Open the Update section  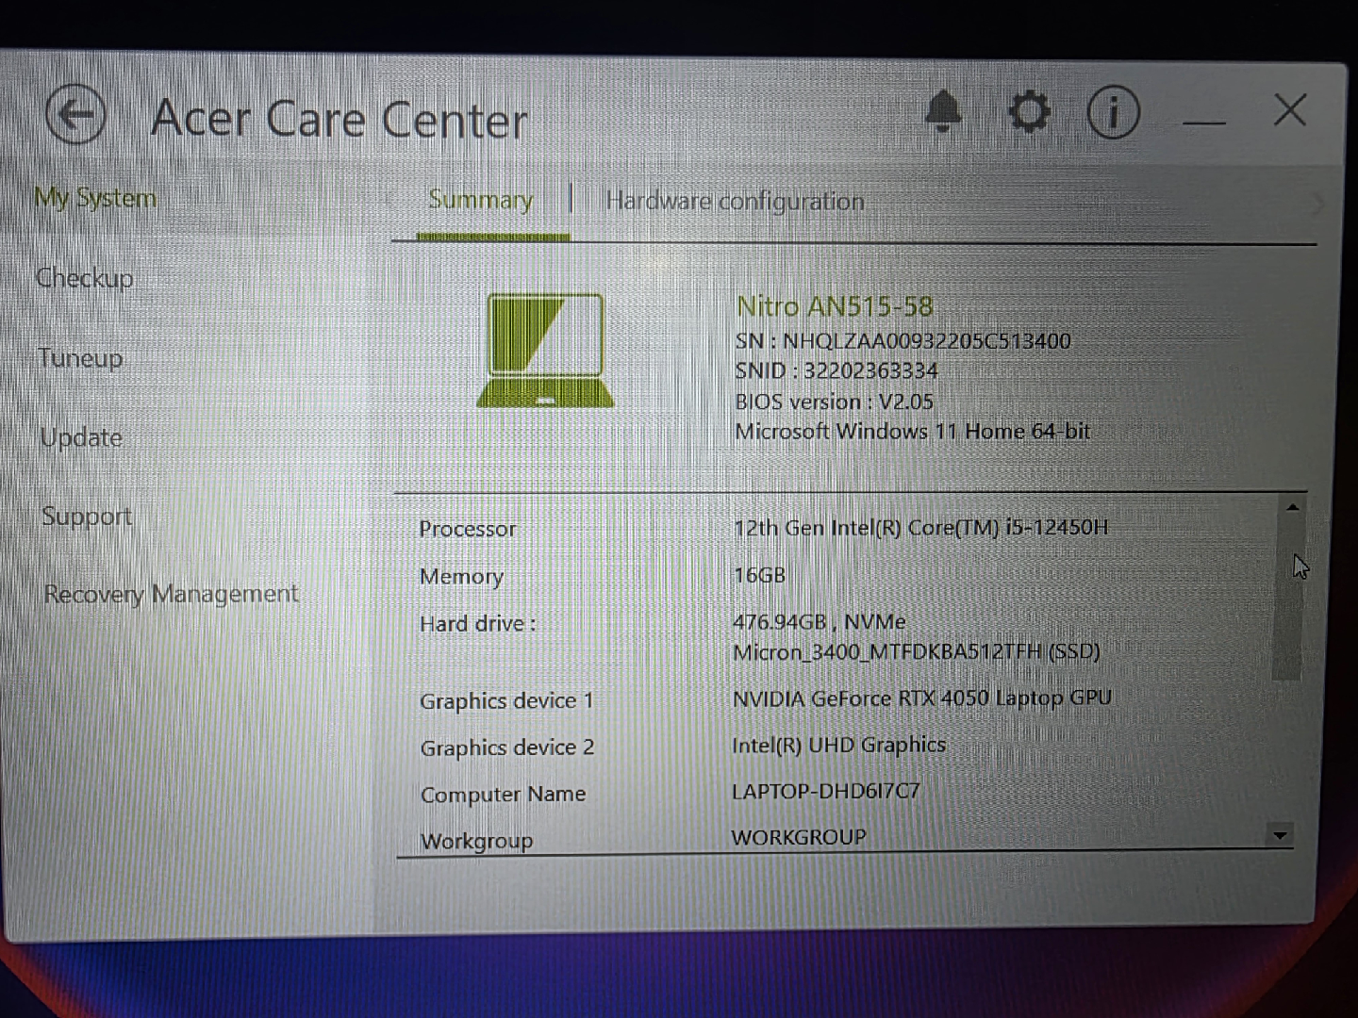[x=81, y=437]
